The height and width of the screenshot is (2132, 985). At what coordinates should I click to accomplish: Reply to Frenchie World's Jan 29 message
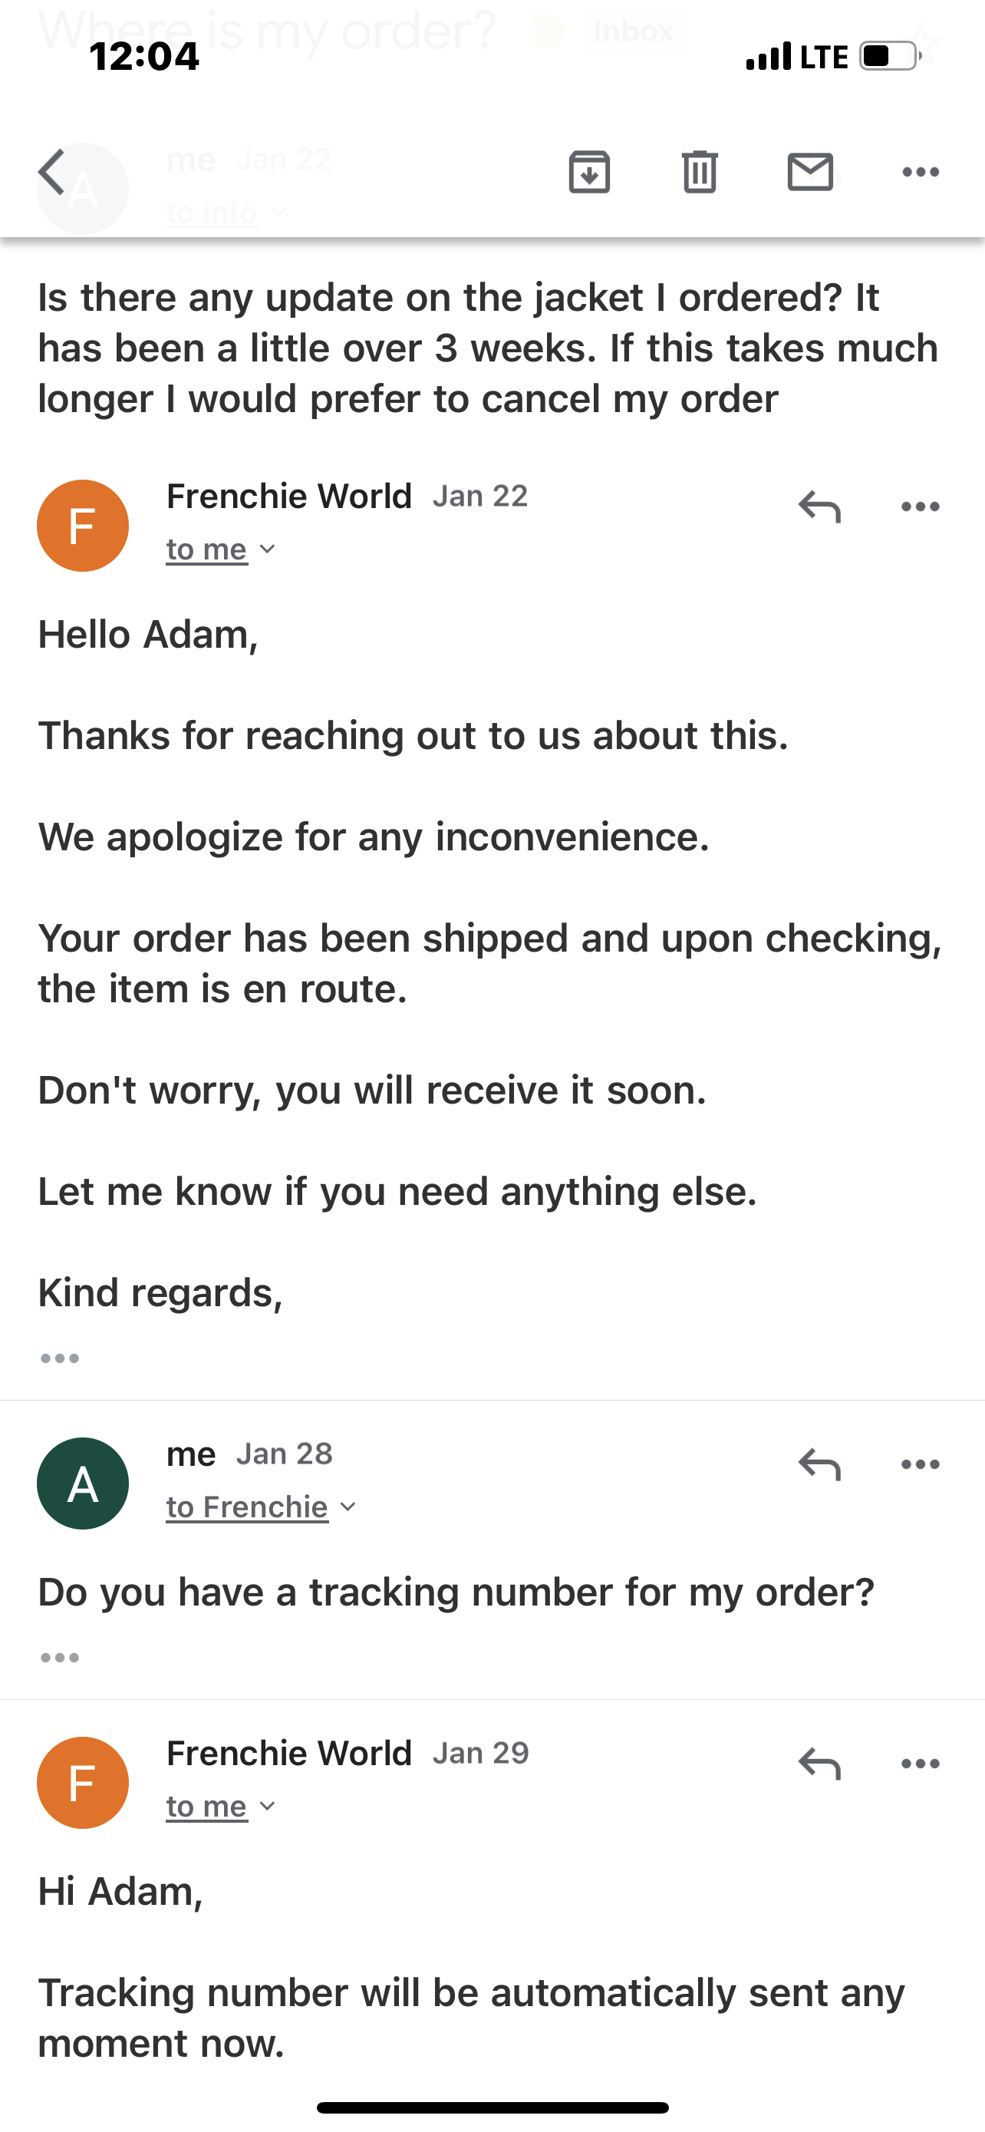click(819, 1763)
